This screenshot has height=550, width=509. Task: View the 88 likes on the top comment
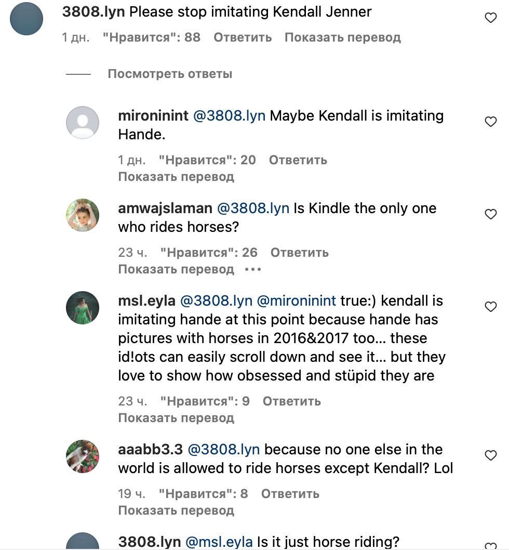tap(151, 37)
